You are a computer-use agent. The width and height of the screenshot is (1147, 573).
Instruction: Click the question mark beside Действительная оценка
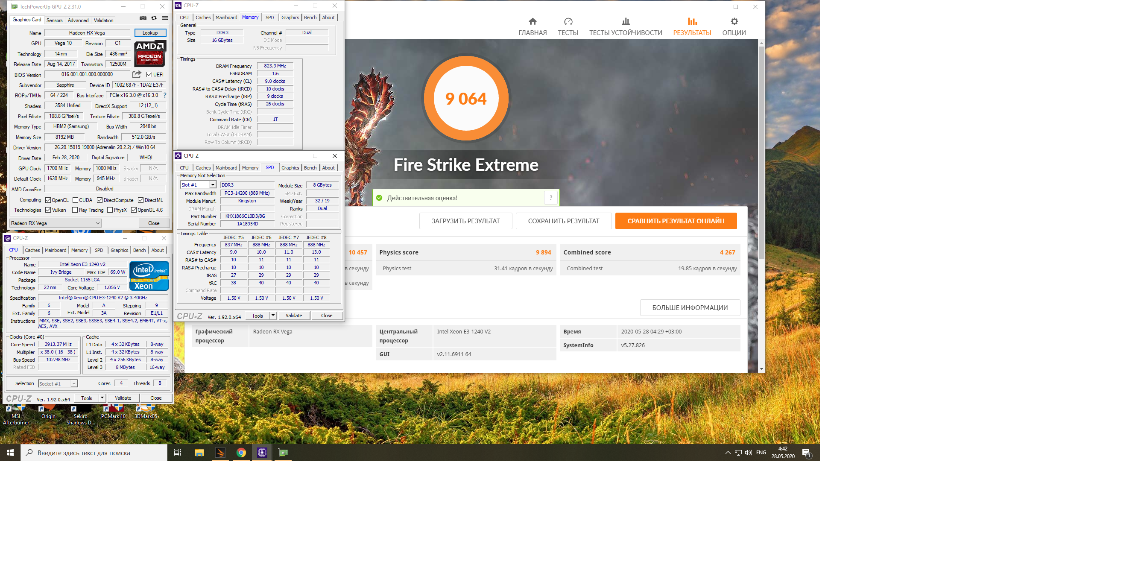[551, 198]
